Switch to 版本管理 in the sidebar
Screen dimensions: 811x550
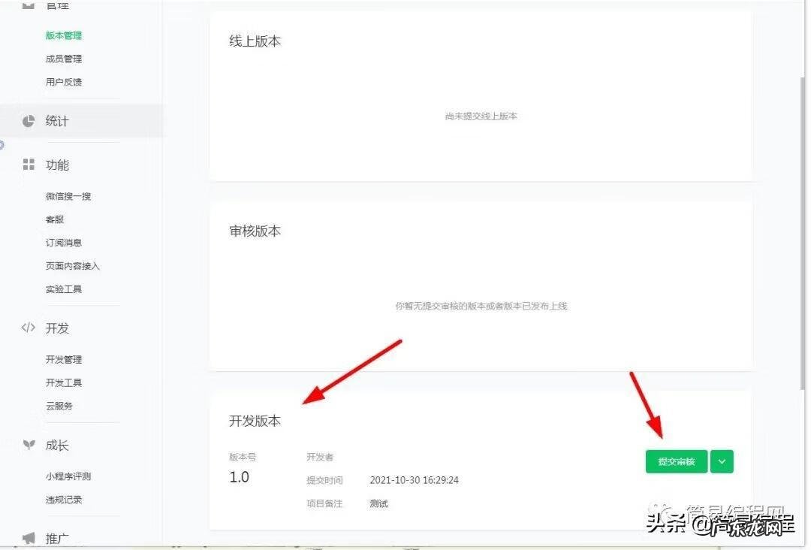(64, 35)
